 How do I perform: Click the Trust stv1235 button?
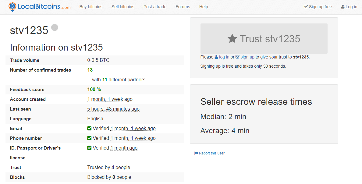point(264,39)
